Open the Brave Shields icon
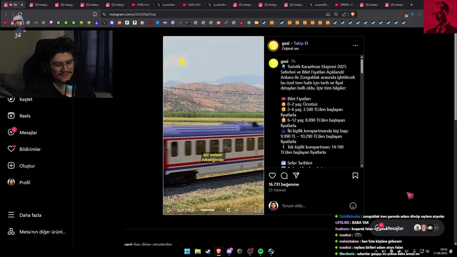Image resolution: width=457 pixels, height=257 pixels. 353,14
